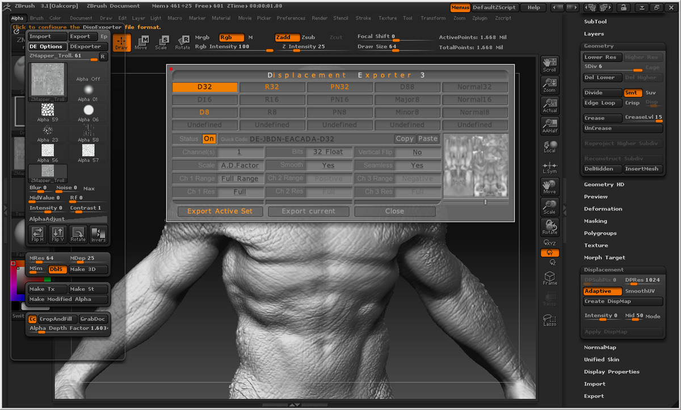
Task: Click the DPRes 1024 slider
Action: pos(644,281)
